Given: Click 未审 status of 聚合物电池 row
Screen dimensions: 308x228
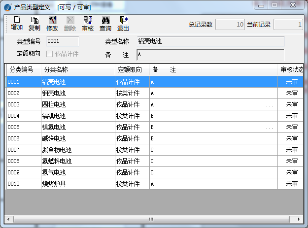Looking at the screenshot, I should click(x=292, y=150).
